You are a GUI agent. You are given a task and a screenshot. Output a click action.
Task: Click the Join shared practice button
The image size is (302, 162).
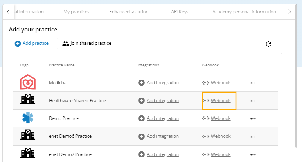coord(86,43)
